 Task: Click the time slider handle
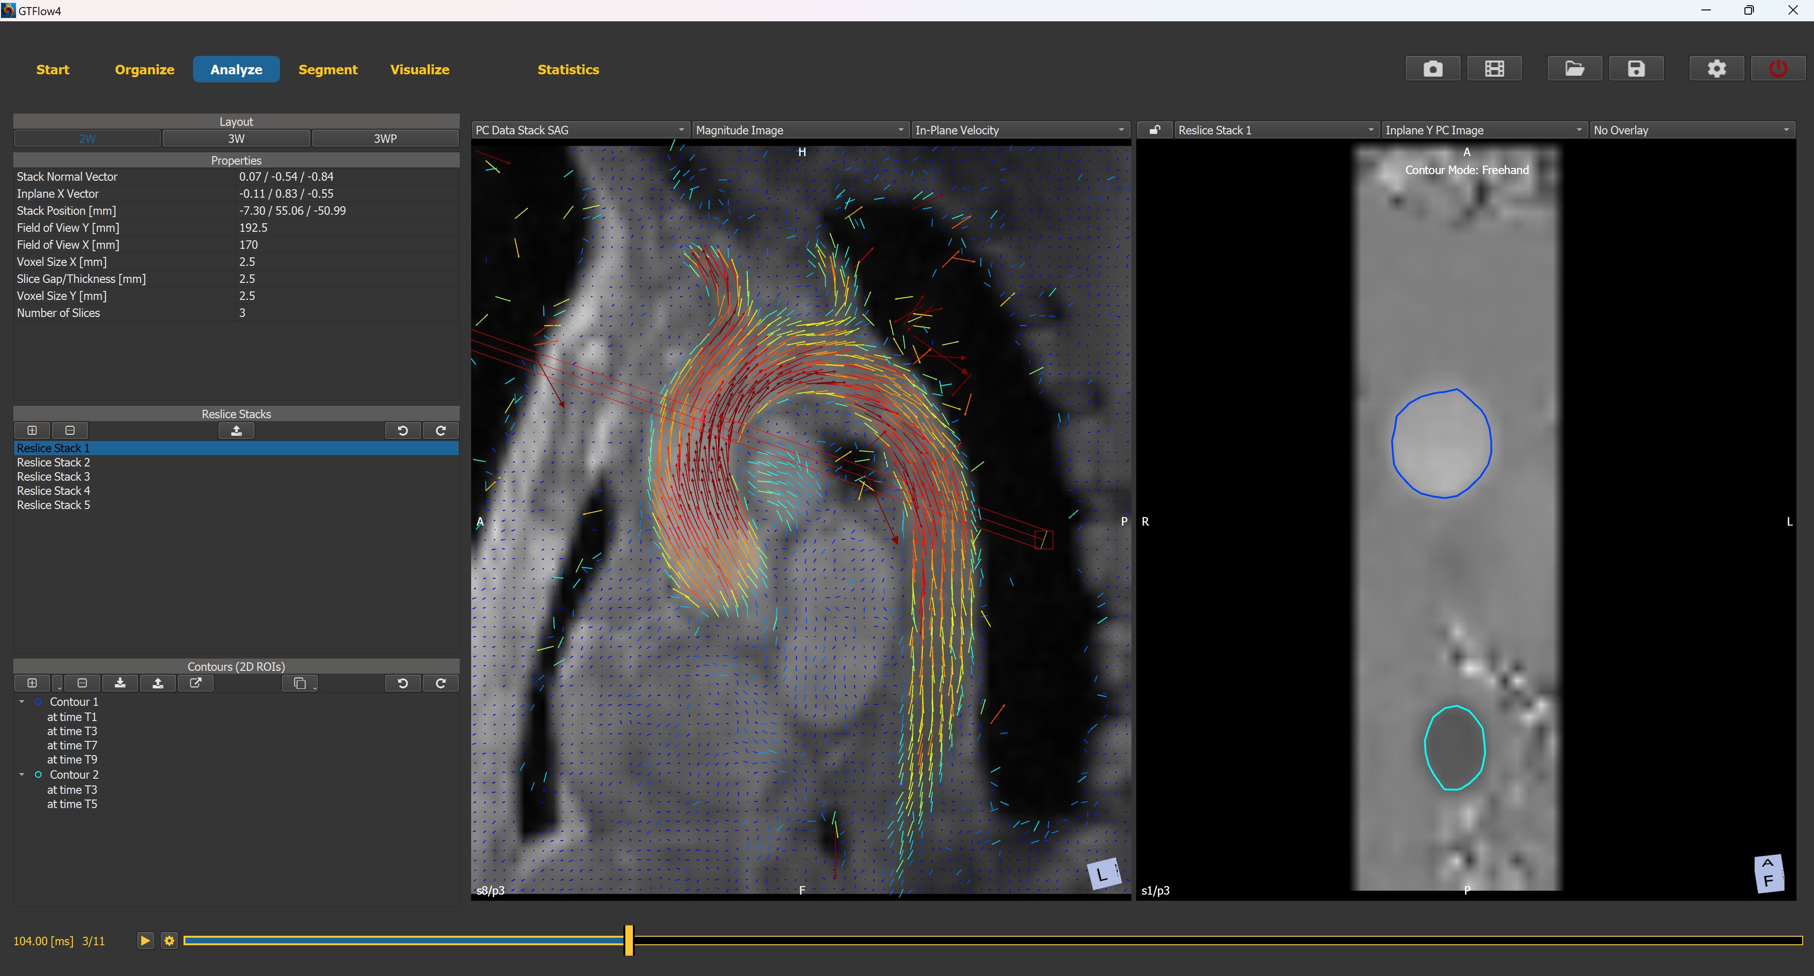(x=629, y=941)
